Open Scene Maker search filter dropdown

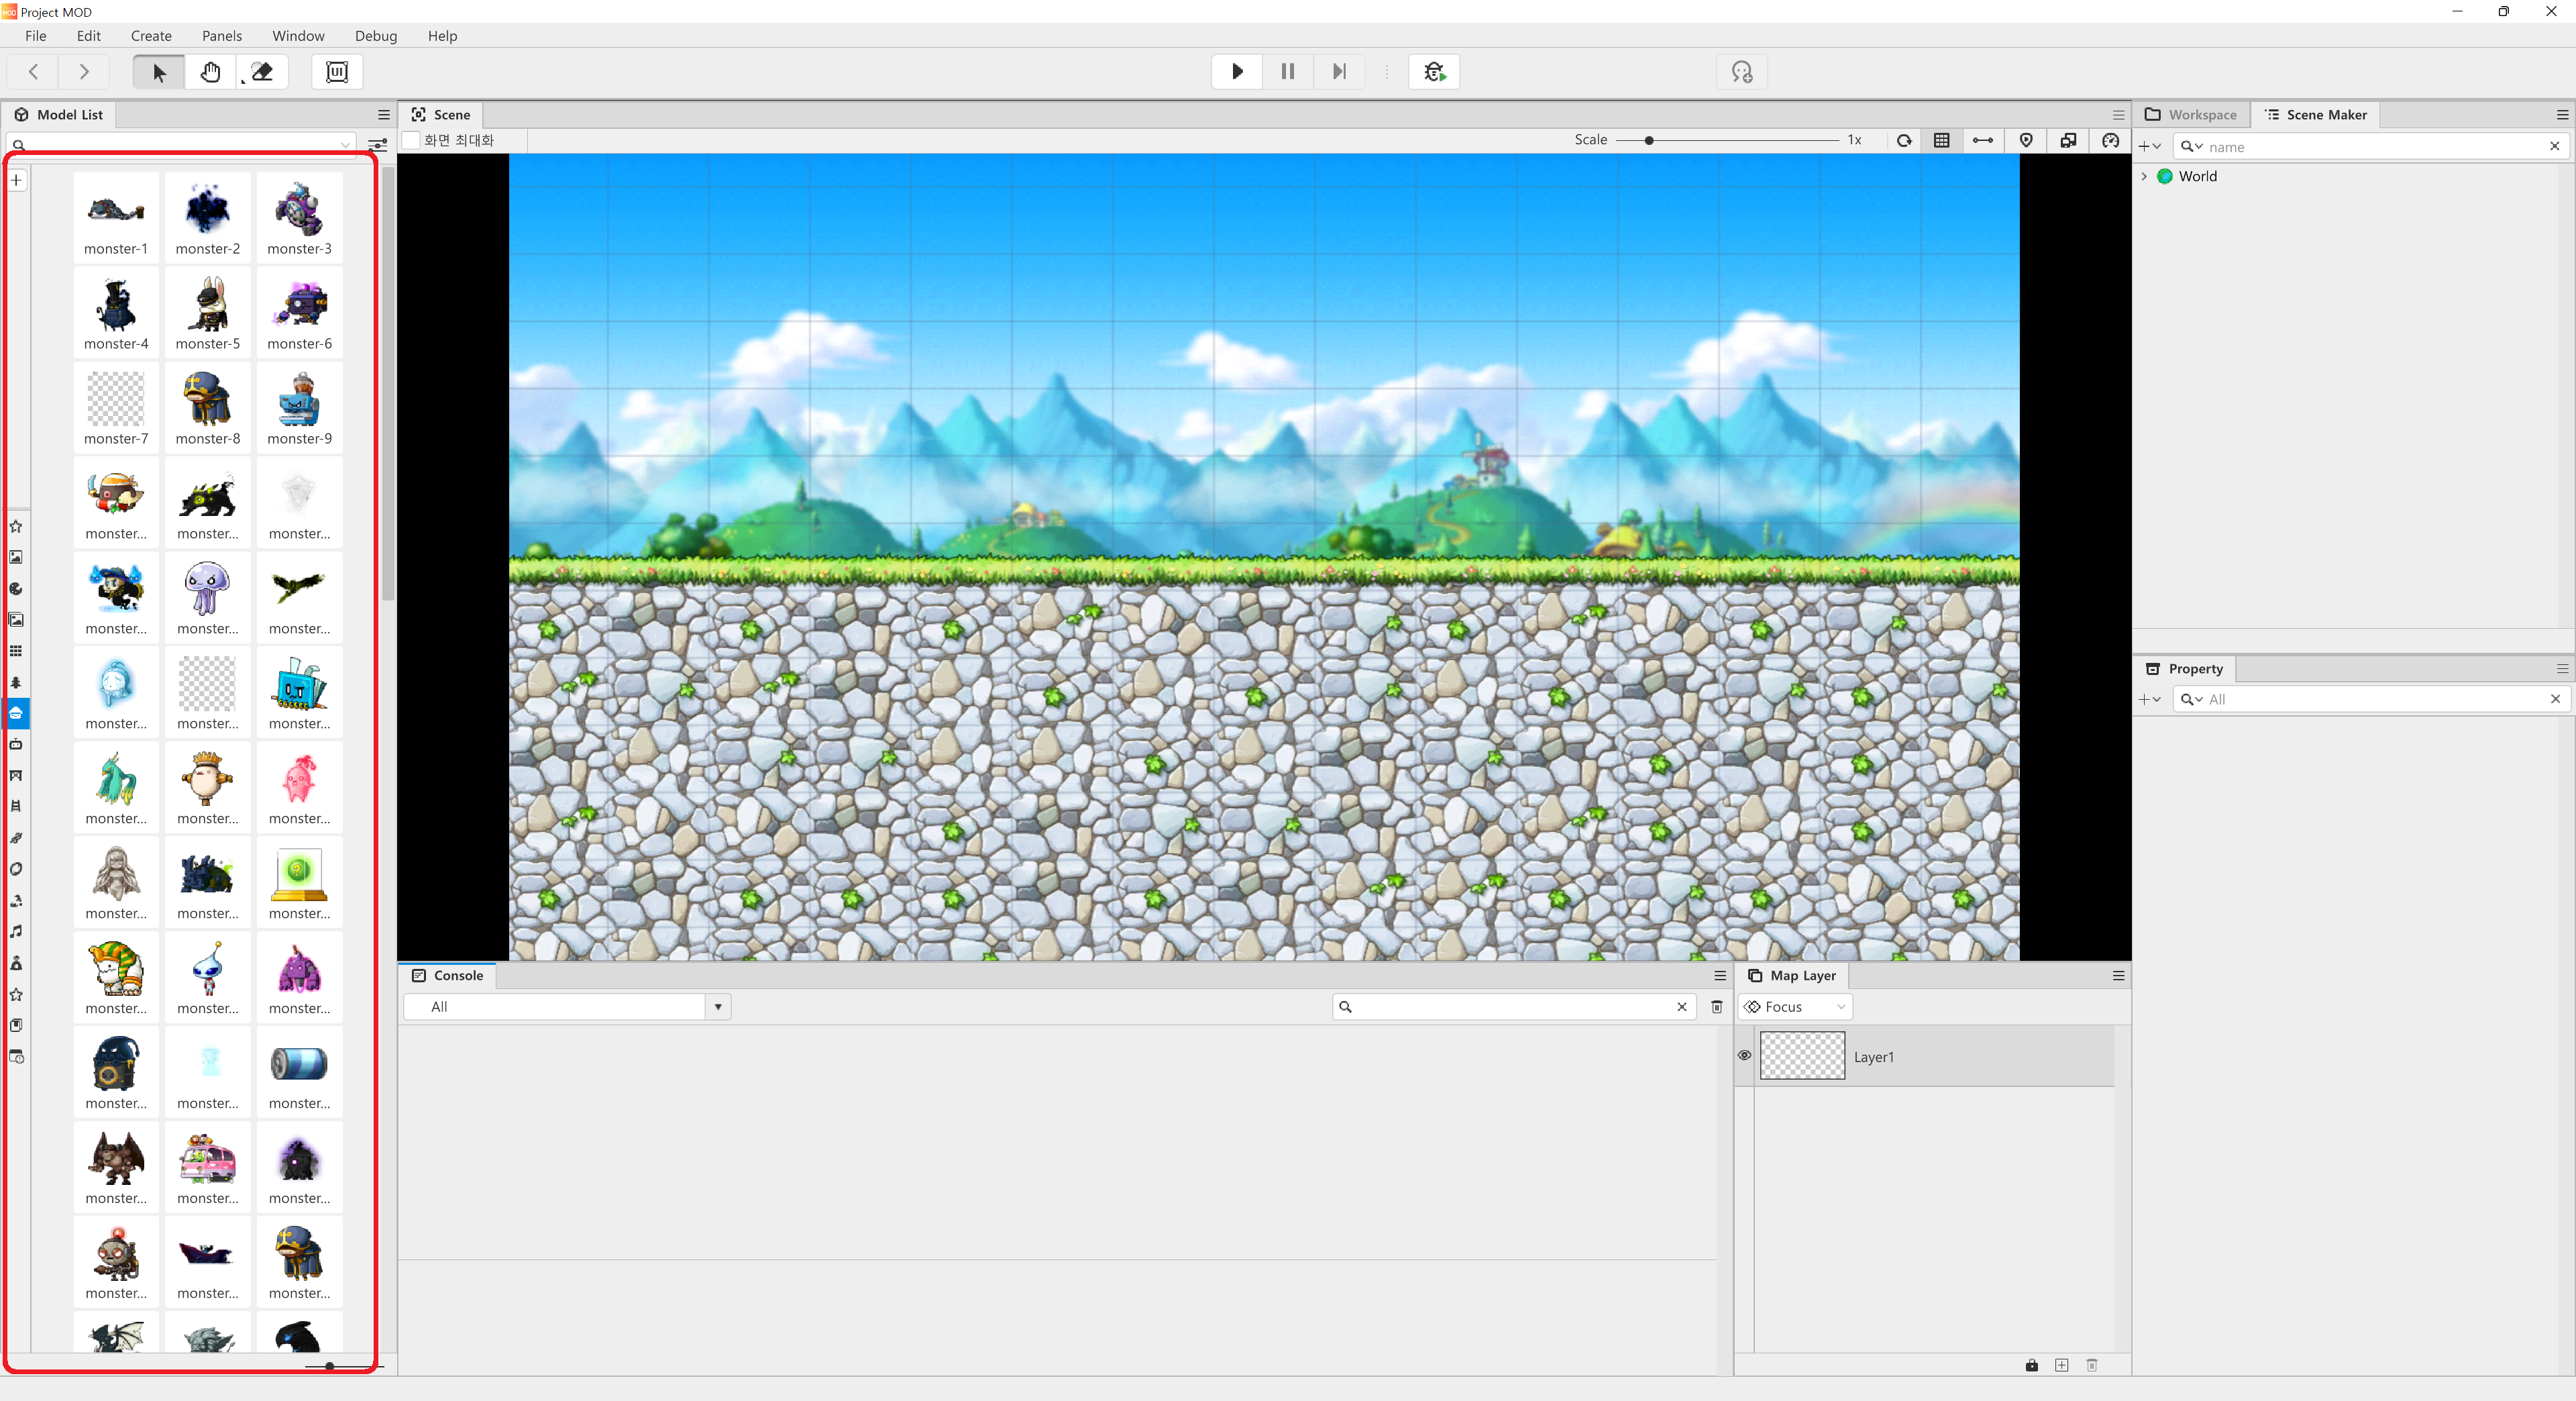[x=2192, y=146]
